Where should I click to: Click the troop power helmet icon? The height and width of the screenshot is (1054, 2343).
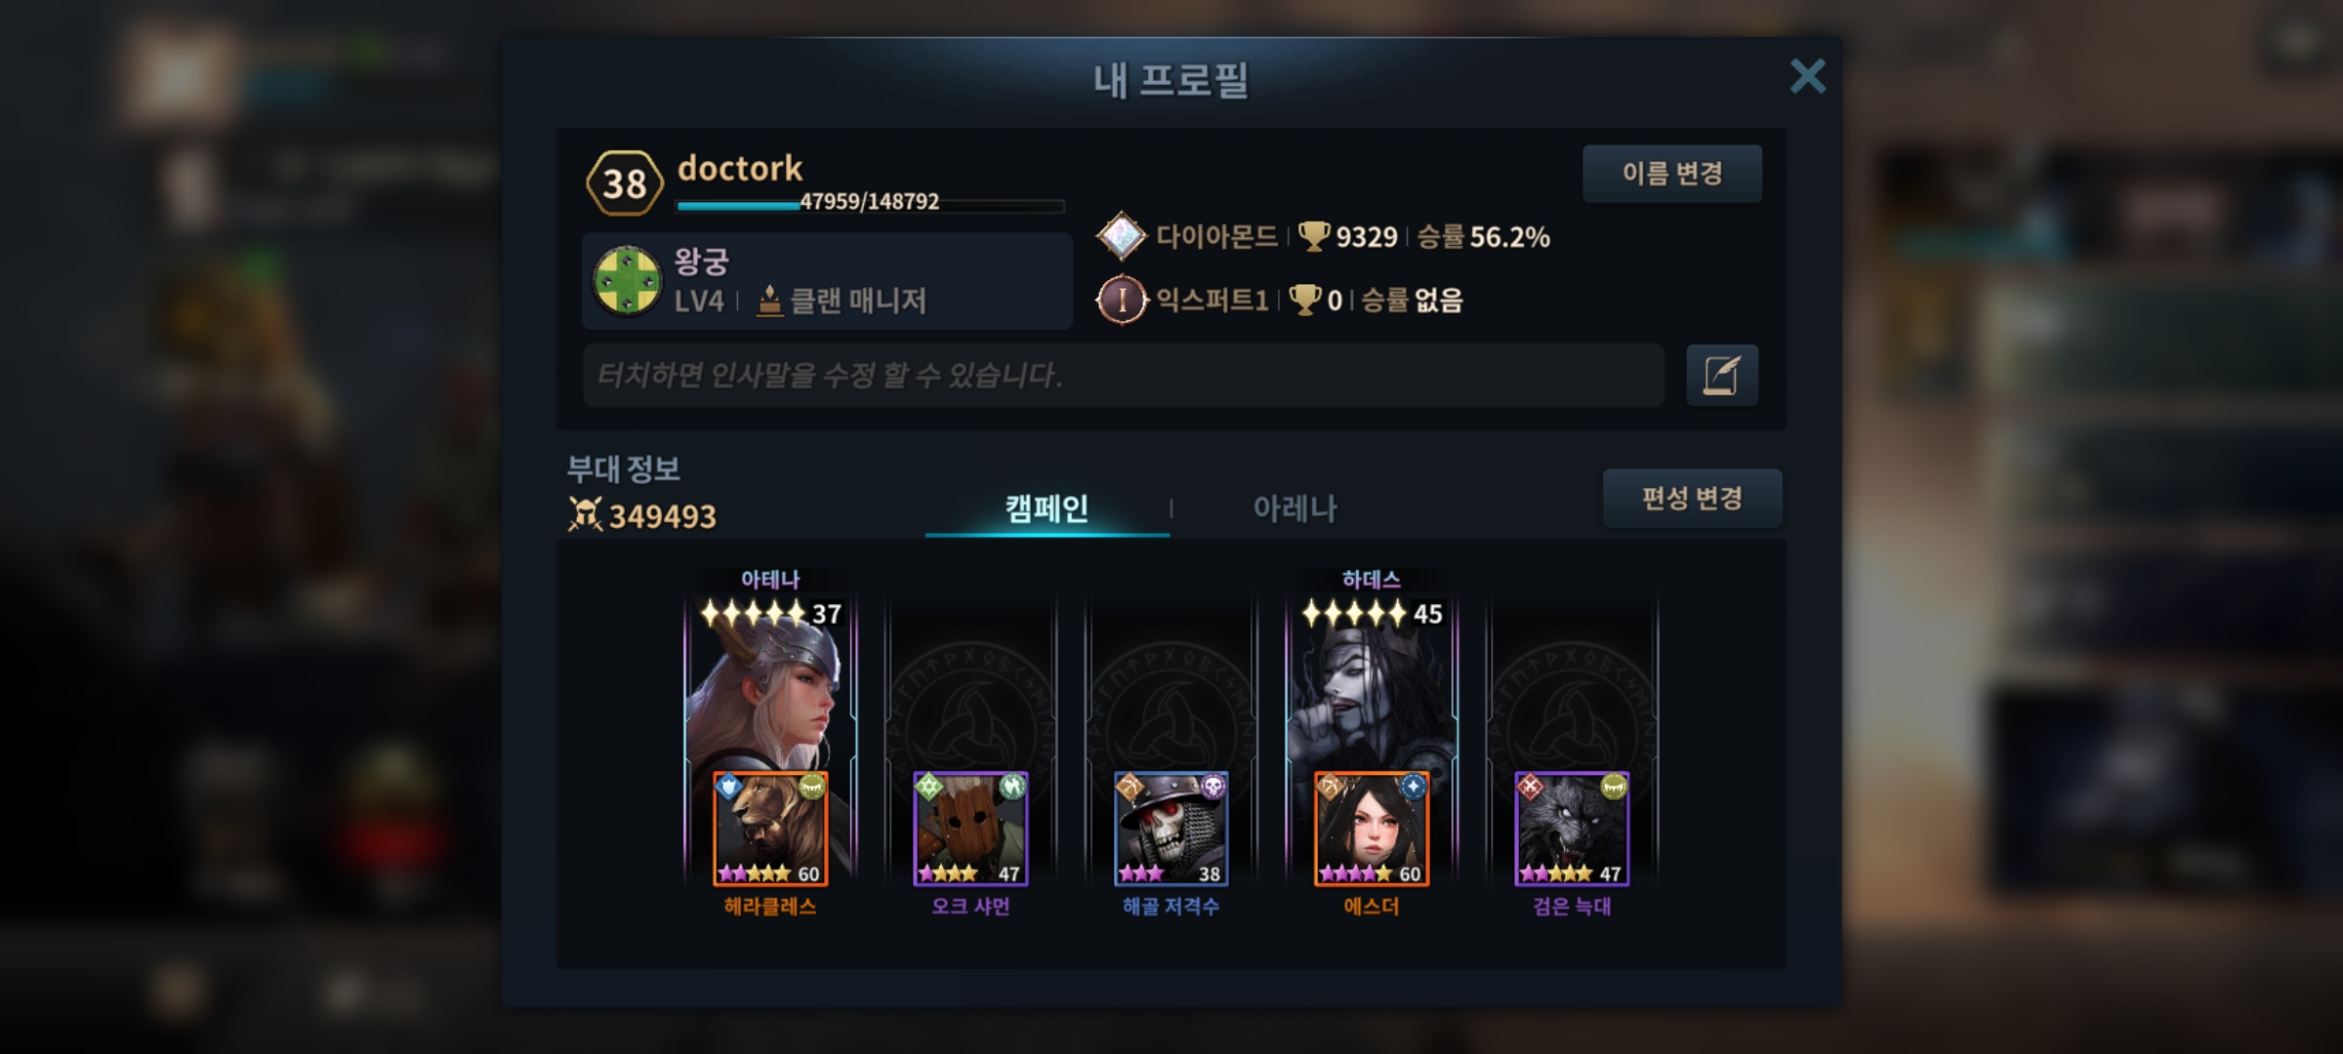click(585, 514)
